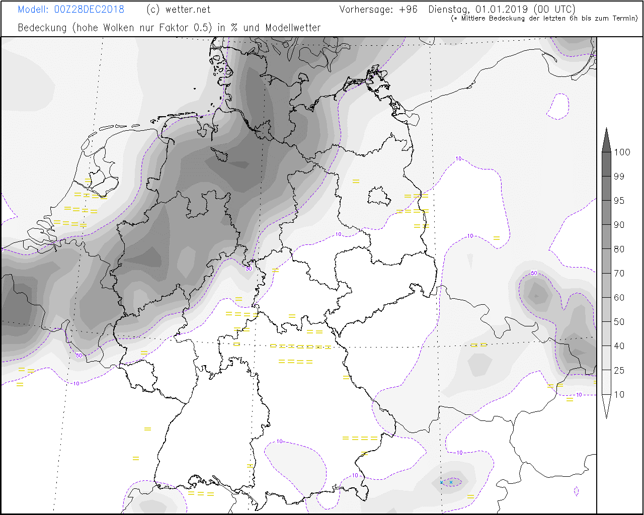Click the "(c) wetter.net" copyright text
This screenshot has width=644, height=515.
click(x=179, y=10)
